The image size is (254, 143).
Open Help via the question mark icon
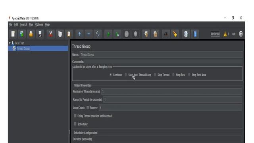coord(195,34)
